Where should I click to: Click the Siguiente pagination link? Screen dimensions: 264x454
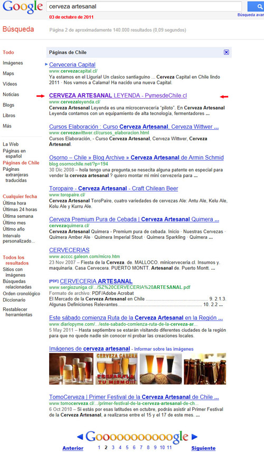coord(203,448)
